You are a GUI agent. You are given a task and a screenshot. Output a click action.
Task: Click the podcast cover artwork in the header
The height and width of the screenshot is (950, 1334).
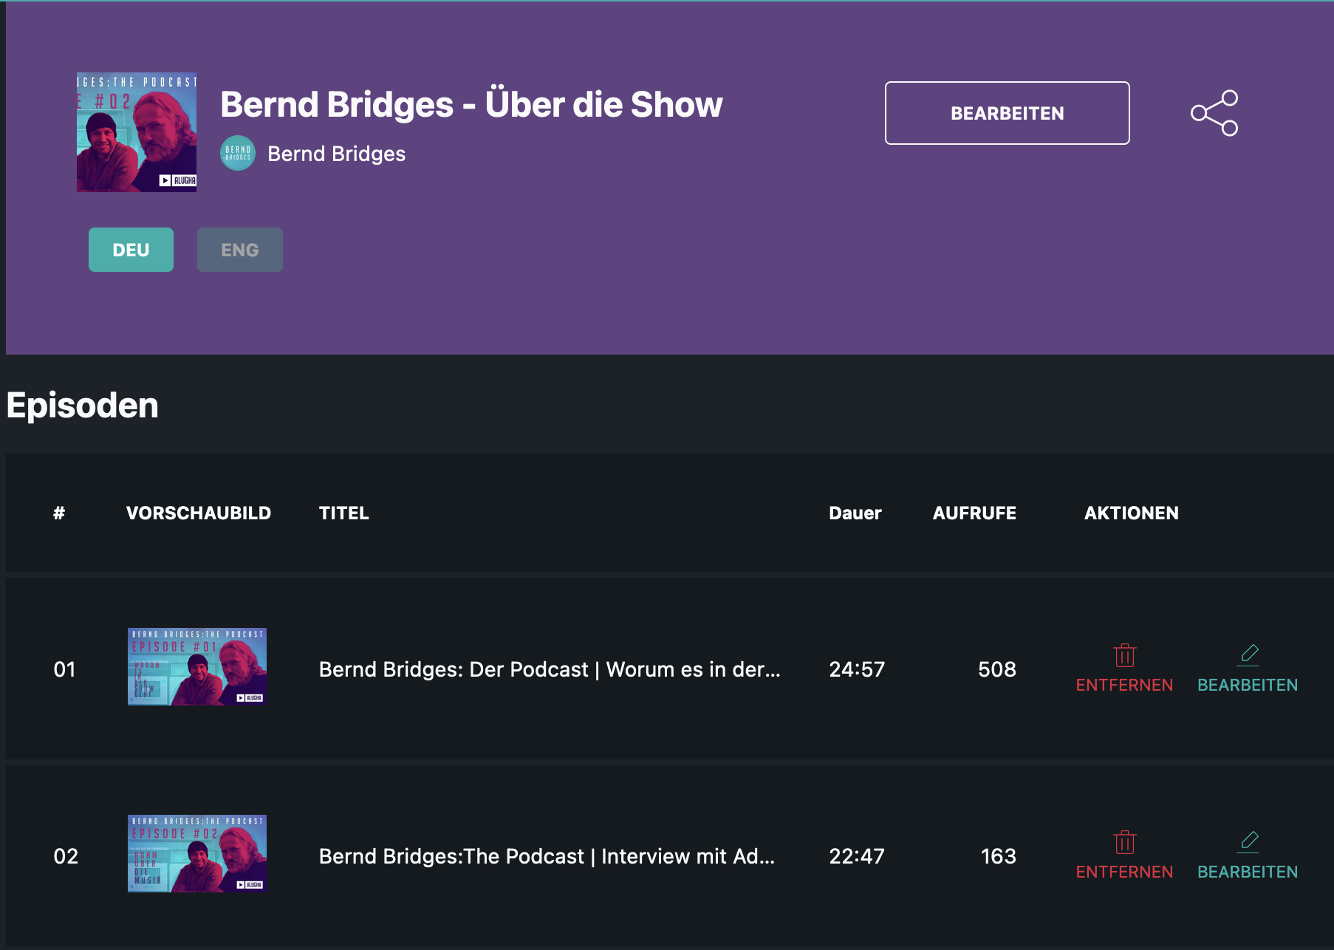[137, 132]
